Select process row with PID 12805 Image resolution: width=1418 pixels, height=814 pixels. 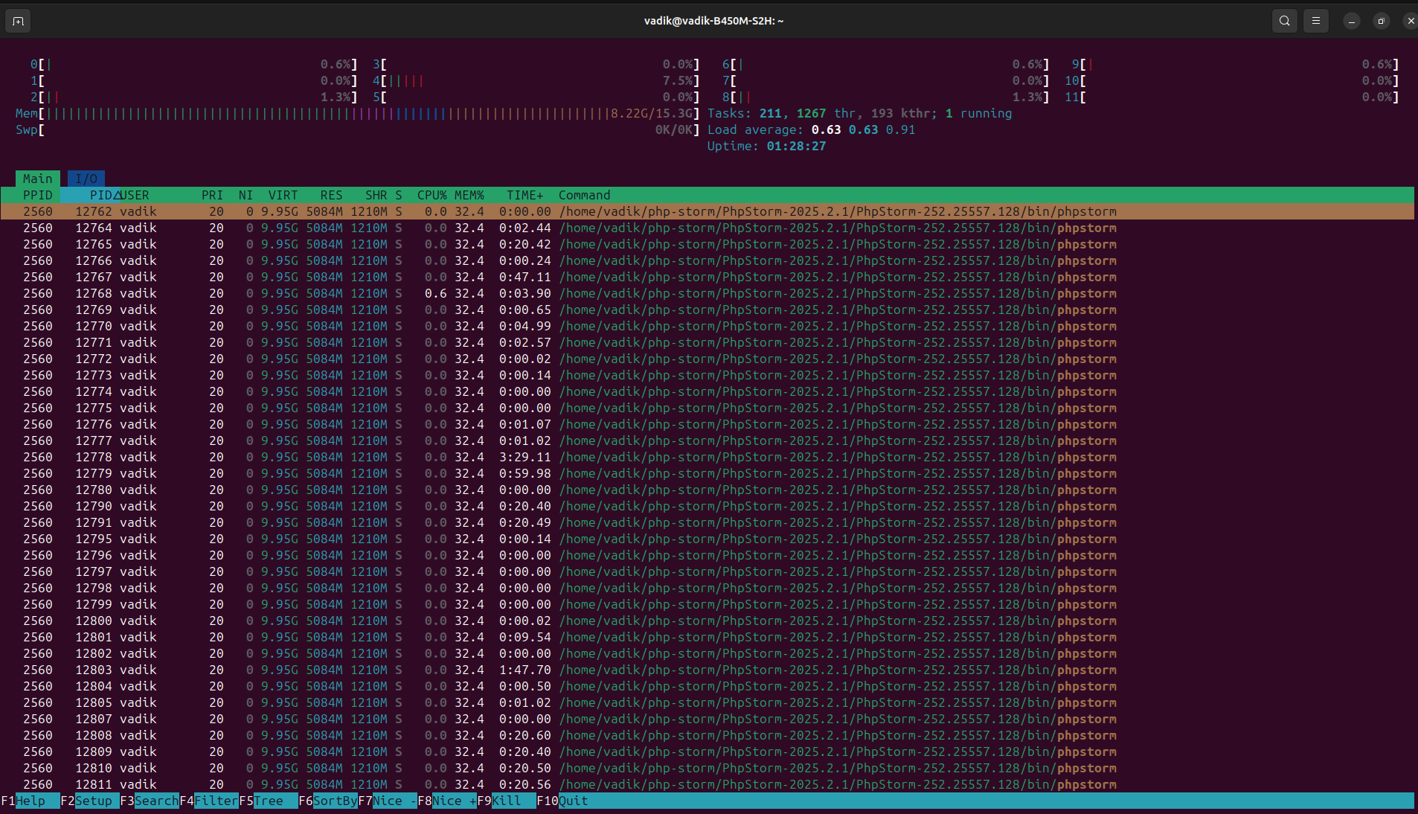[708, 702]
